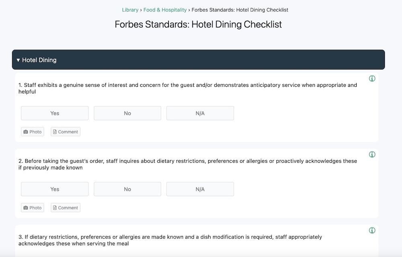Viewport: 402px width, 257px height.
Task: Click the camera icon on question 1's Photo button
Action: [x=25, y=131]
